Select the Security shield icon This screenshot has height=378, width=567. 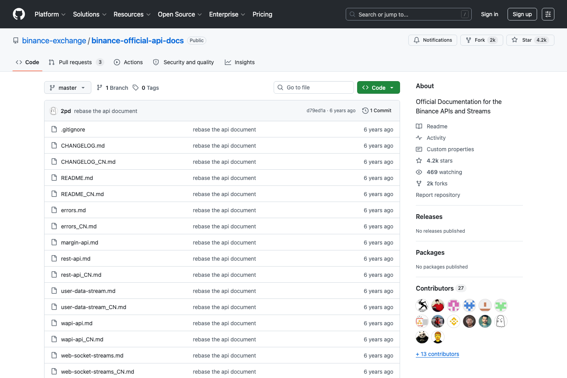[156, 62]
